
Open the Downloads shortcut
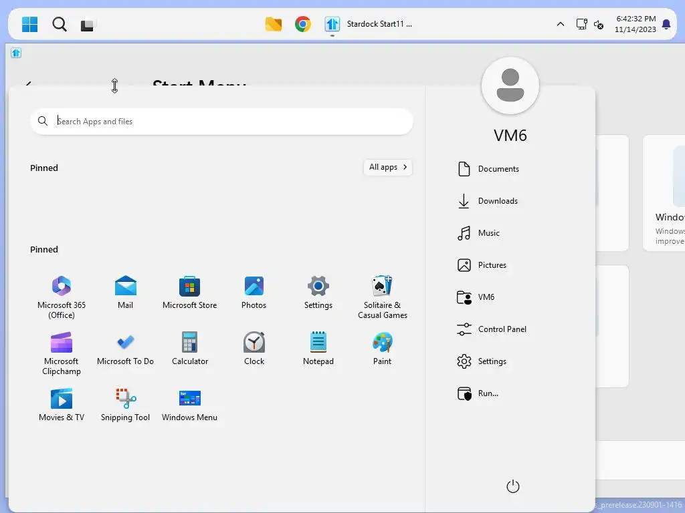click(488, 201)
